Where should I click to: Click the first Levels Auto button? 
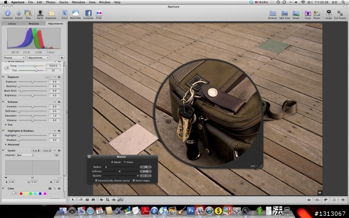click(x=36, y=150)
